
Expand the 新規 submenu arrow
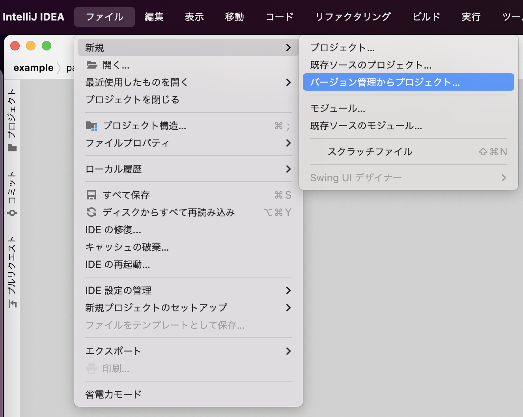pos(288,48)
